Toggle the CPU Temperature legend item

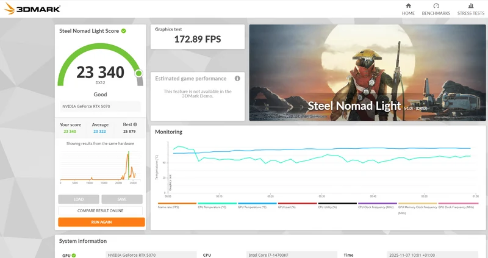click(x=217, y=206)
